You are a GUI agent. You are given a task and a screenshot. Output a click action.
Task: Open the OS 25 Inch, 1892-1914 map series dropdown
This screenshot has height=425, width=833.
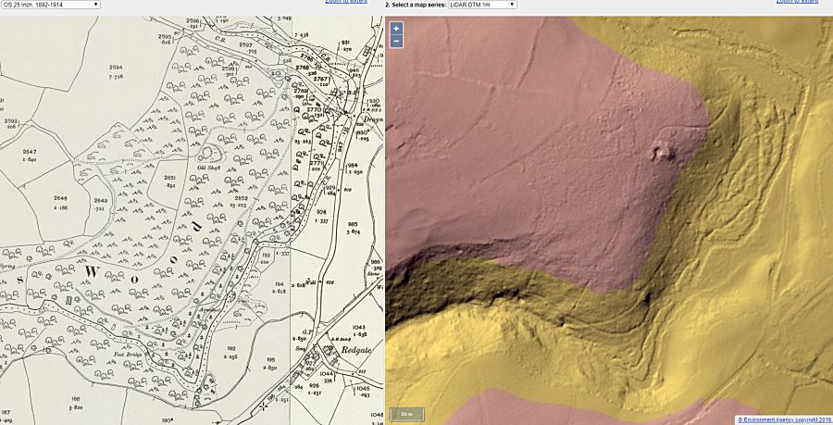(x=50, y=5)
